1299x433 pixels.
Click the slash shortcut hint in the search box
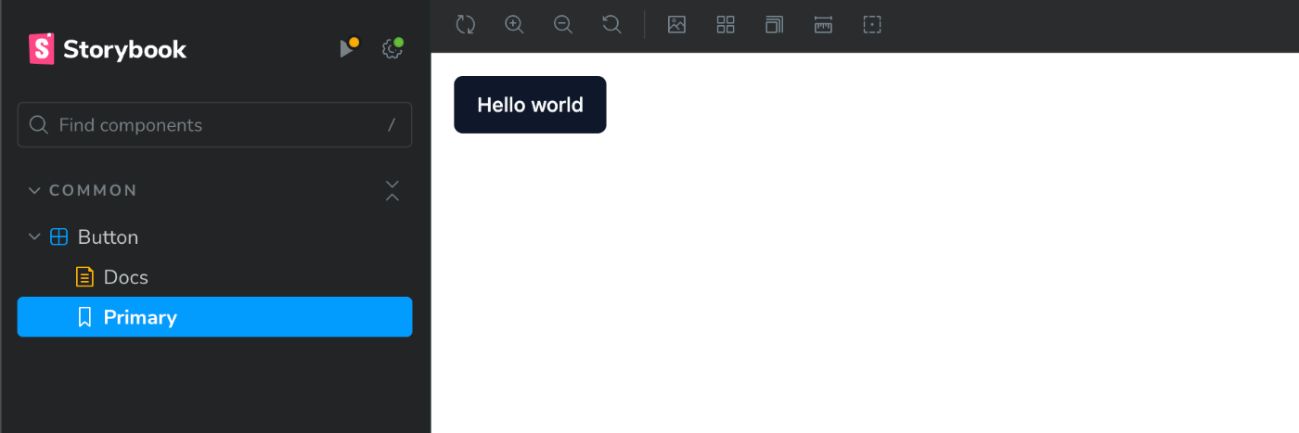click(391, 125)
